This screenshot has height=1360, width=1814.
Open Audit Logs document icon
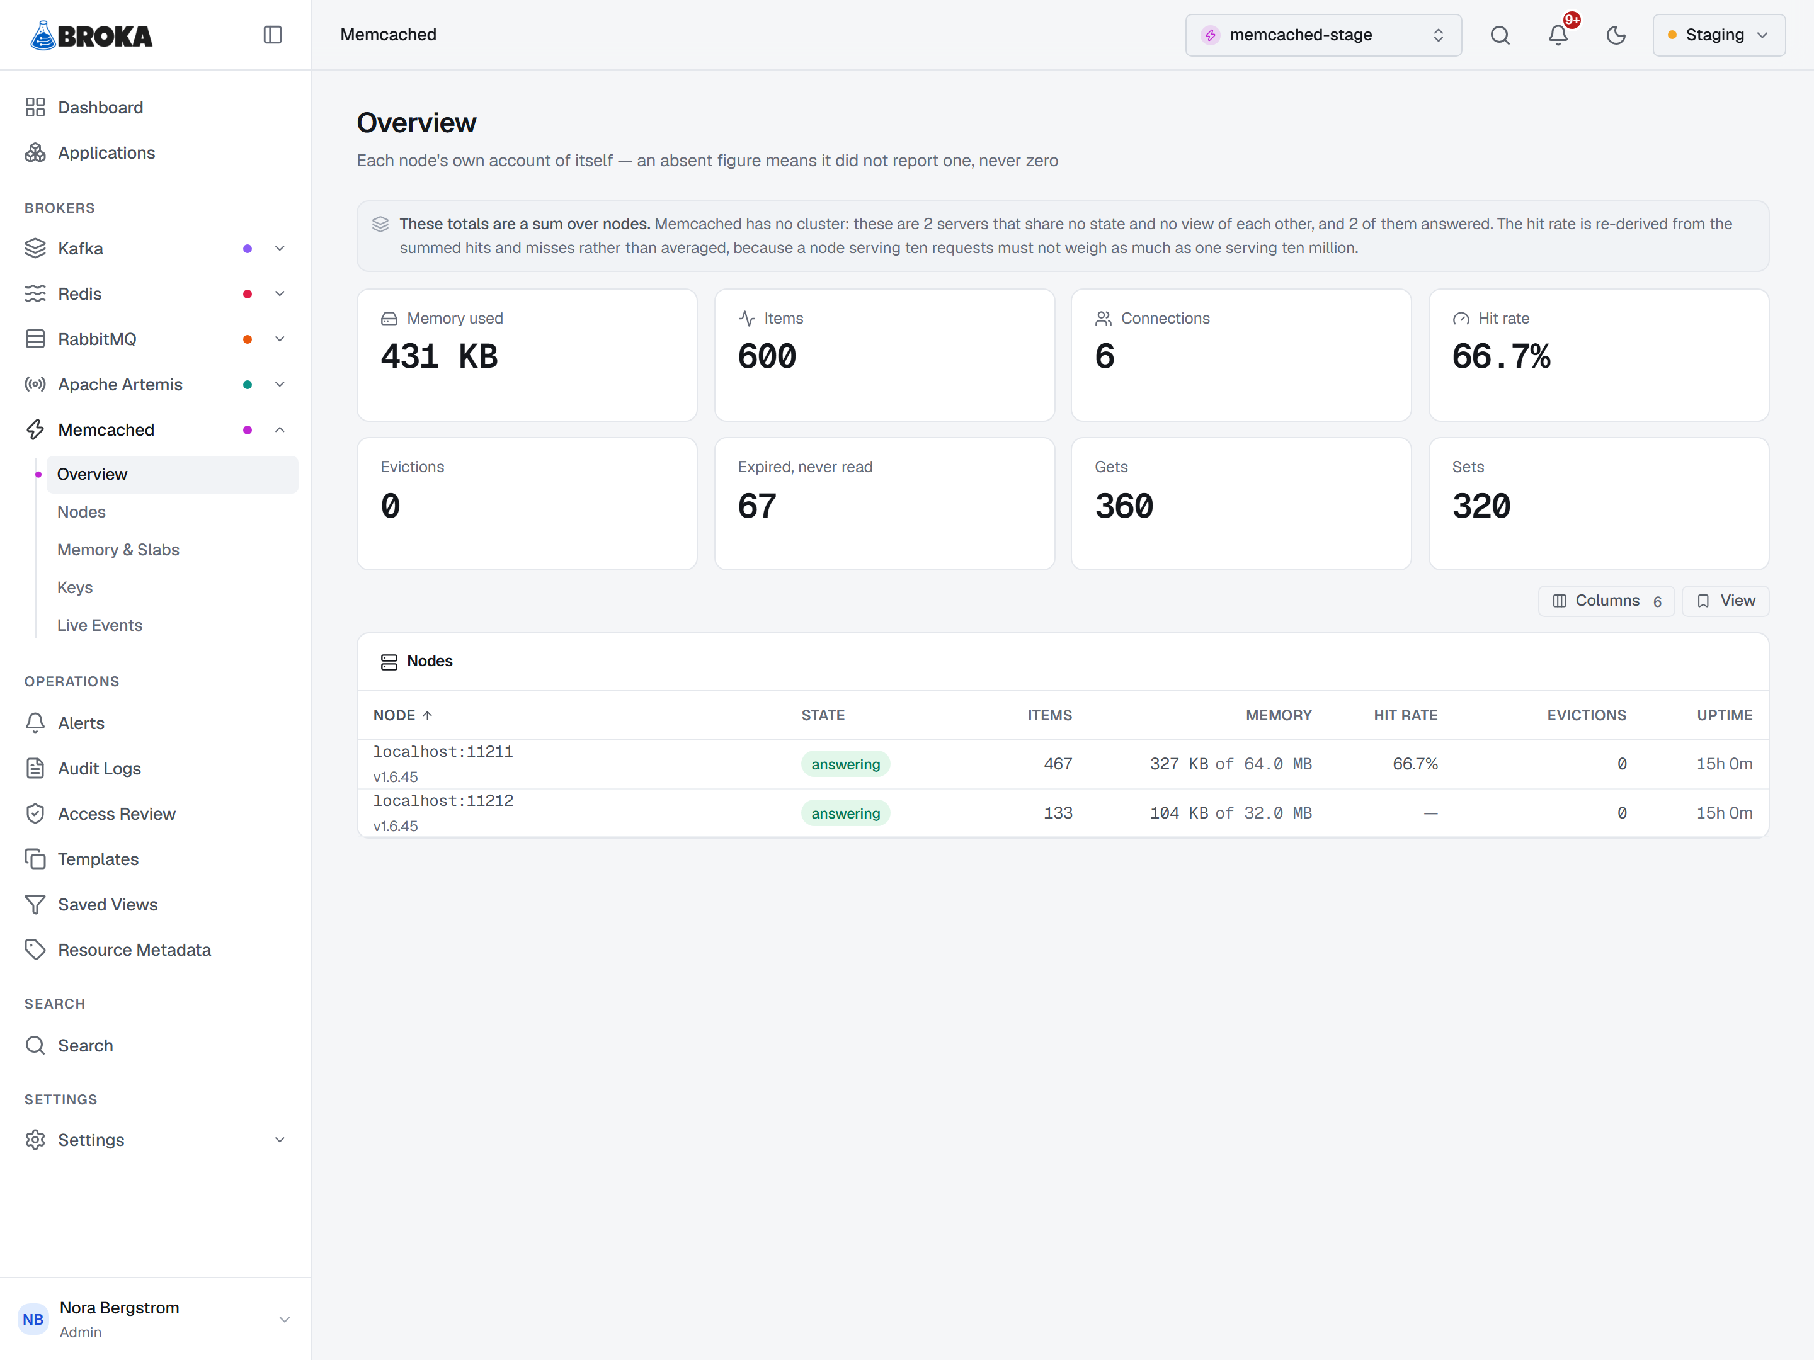point(35,768)
